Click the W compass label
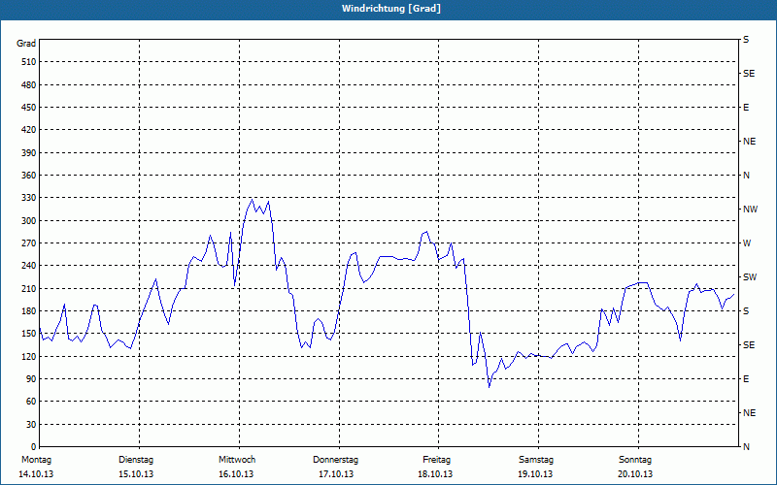 click(747, 243)
